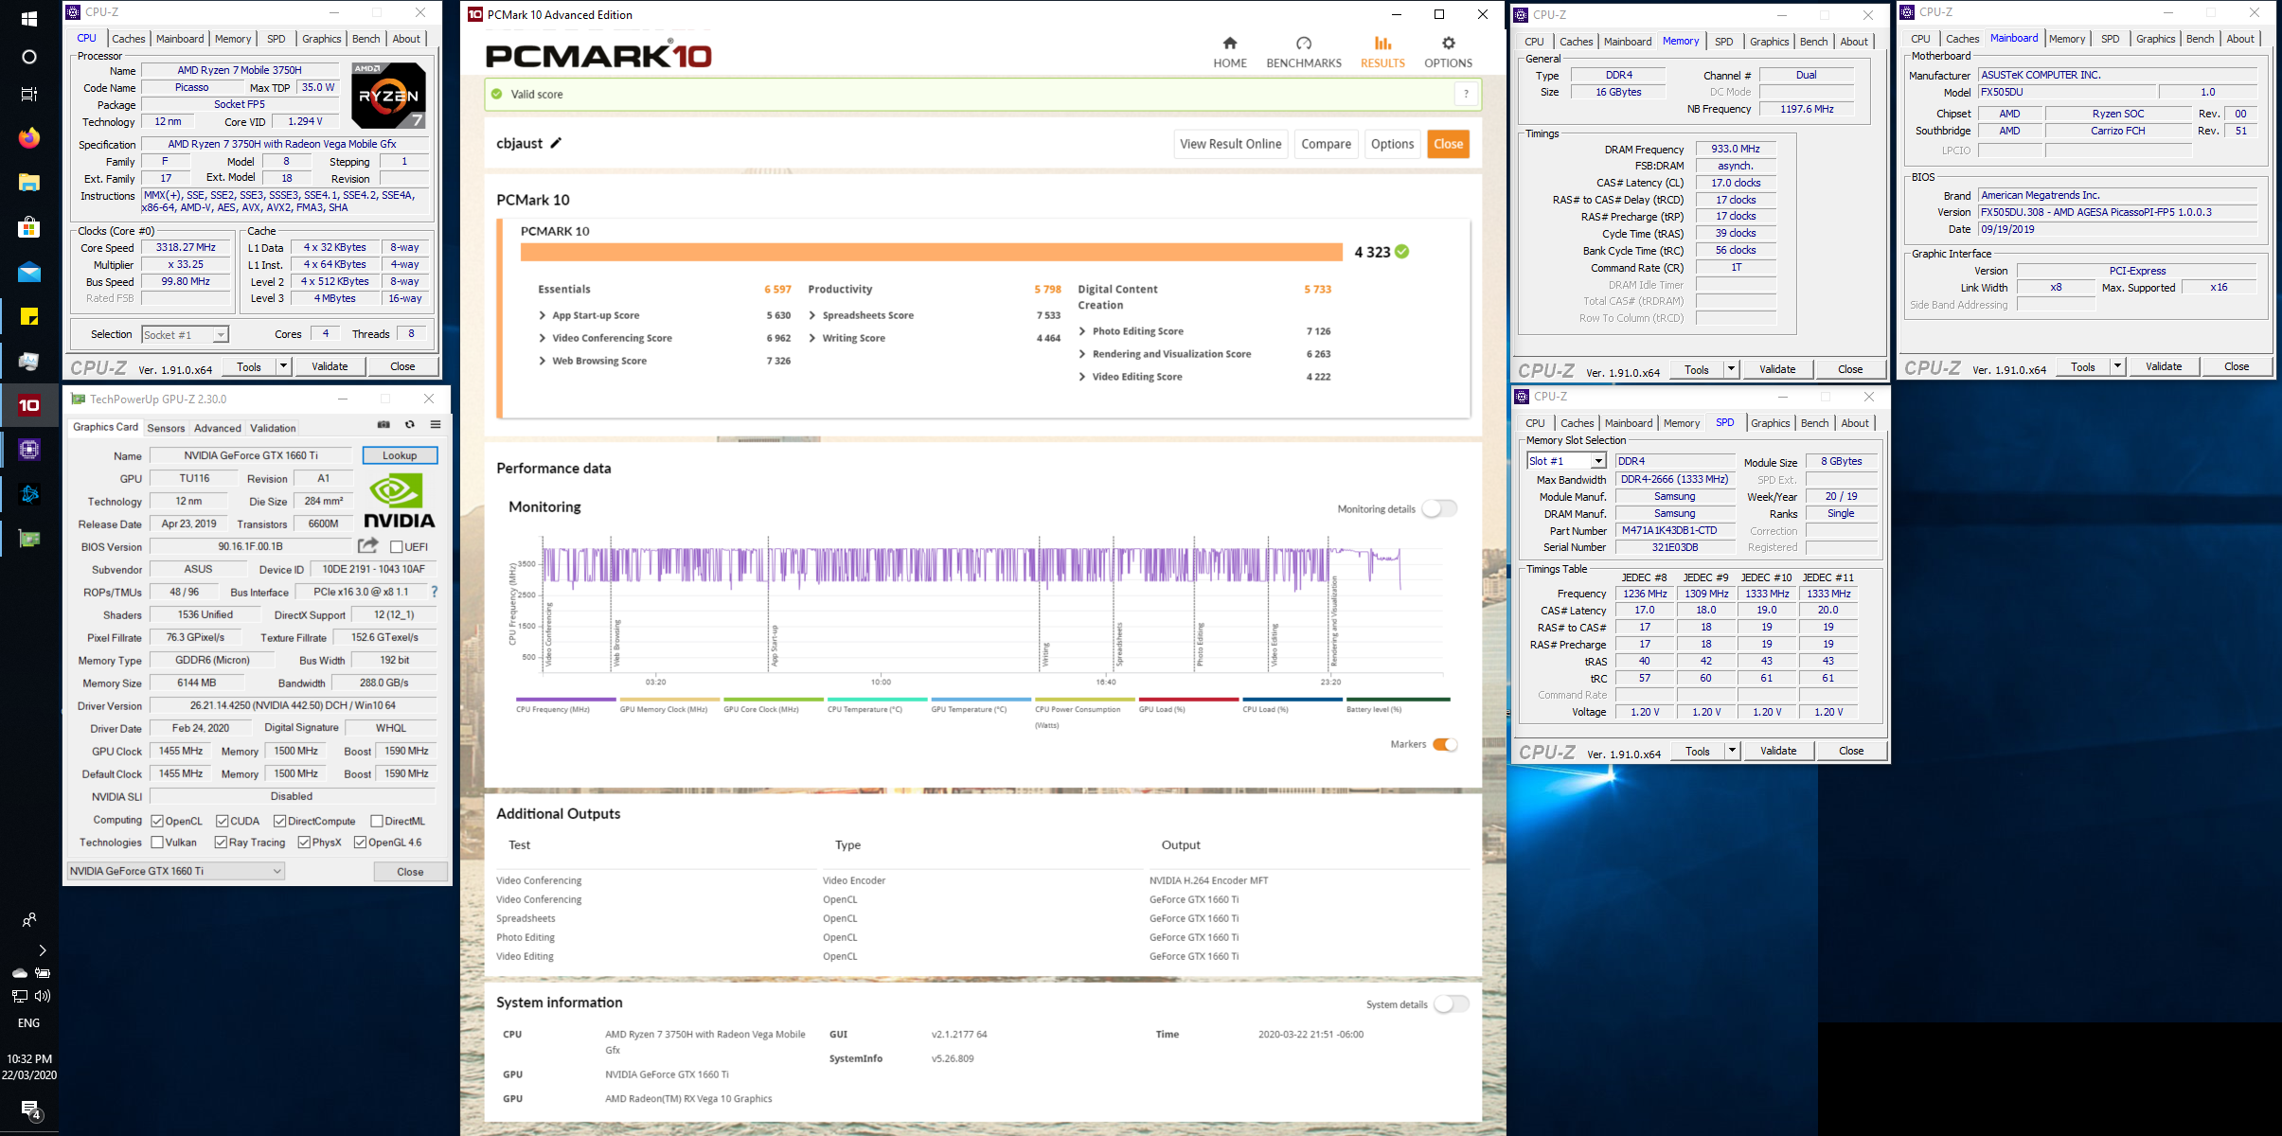Image resolution: width=2282 pixels, height=1136 pixels.
Task: Click the CPU frequency monitoring graph
Action: click(x=993, y=604)
